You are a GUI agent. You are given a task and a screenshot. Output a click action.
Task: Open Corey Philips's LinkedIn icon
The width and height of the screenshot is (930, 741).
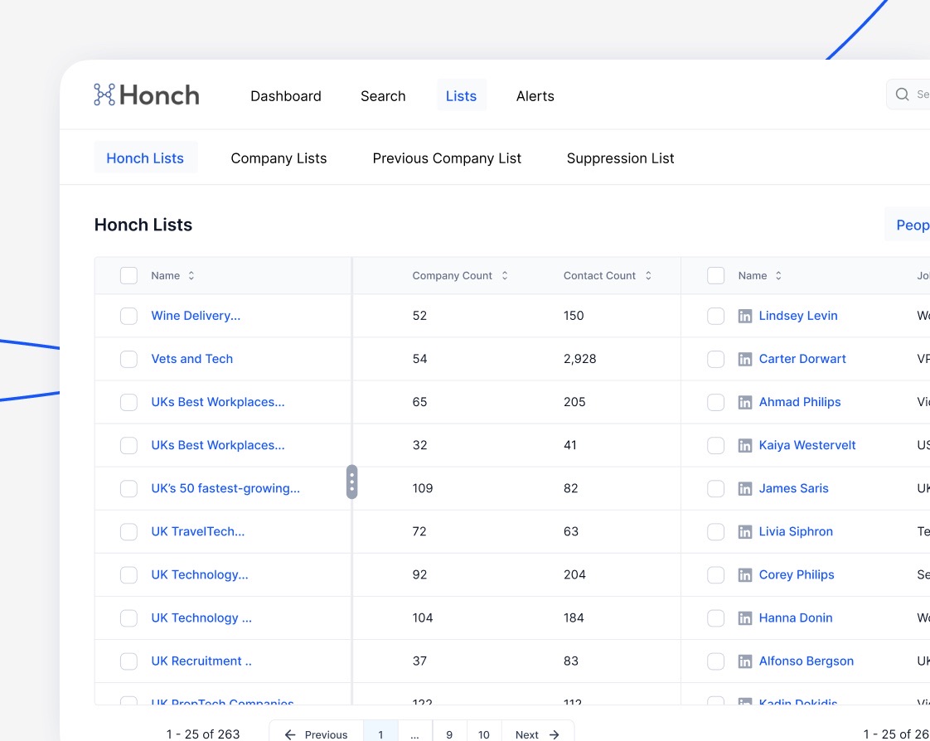[x=745, y=575]
